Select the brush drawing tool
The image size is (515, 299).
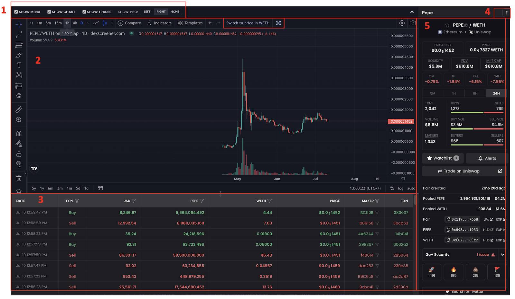(x=19, y=55)
